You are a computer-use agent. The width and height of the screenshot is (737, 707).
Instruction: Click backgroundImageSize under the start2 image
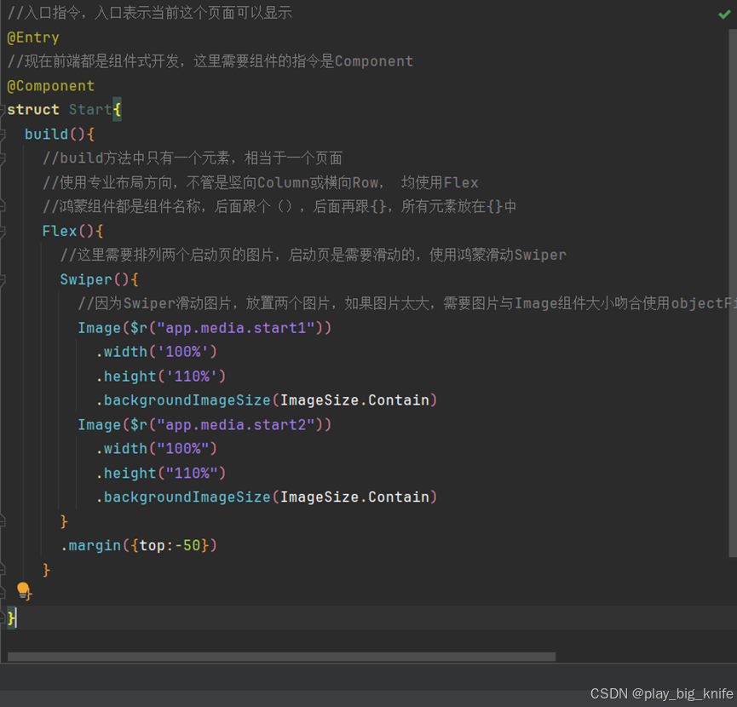pos(187,497)
